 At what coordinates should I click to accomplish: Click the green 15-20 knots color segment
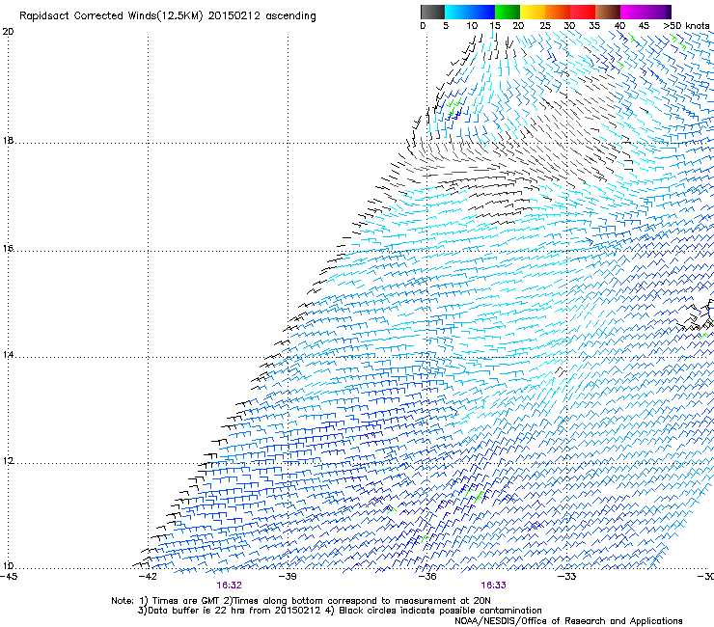[x=508, y=12]
